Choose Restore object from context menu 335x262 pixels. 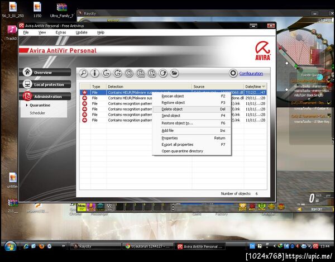[192, 103]
